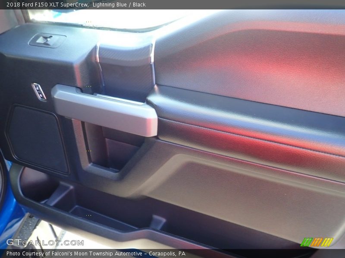This screenshot has width=345, height=258.
Task: Click the black speaker grille
Action: [x=37, y=138]
